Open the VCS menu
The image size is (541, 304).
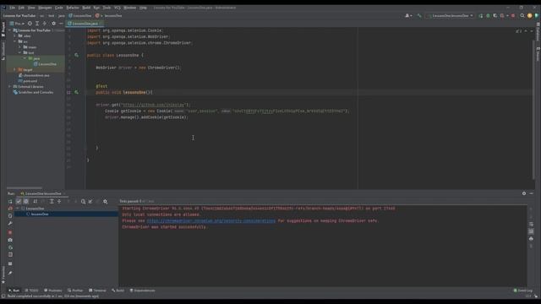pos(117,8)
